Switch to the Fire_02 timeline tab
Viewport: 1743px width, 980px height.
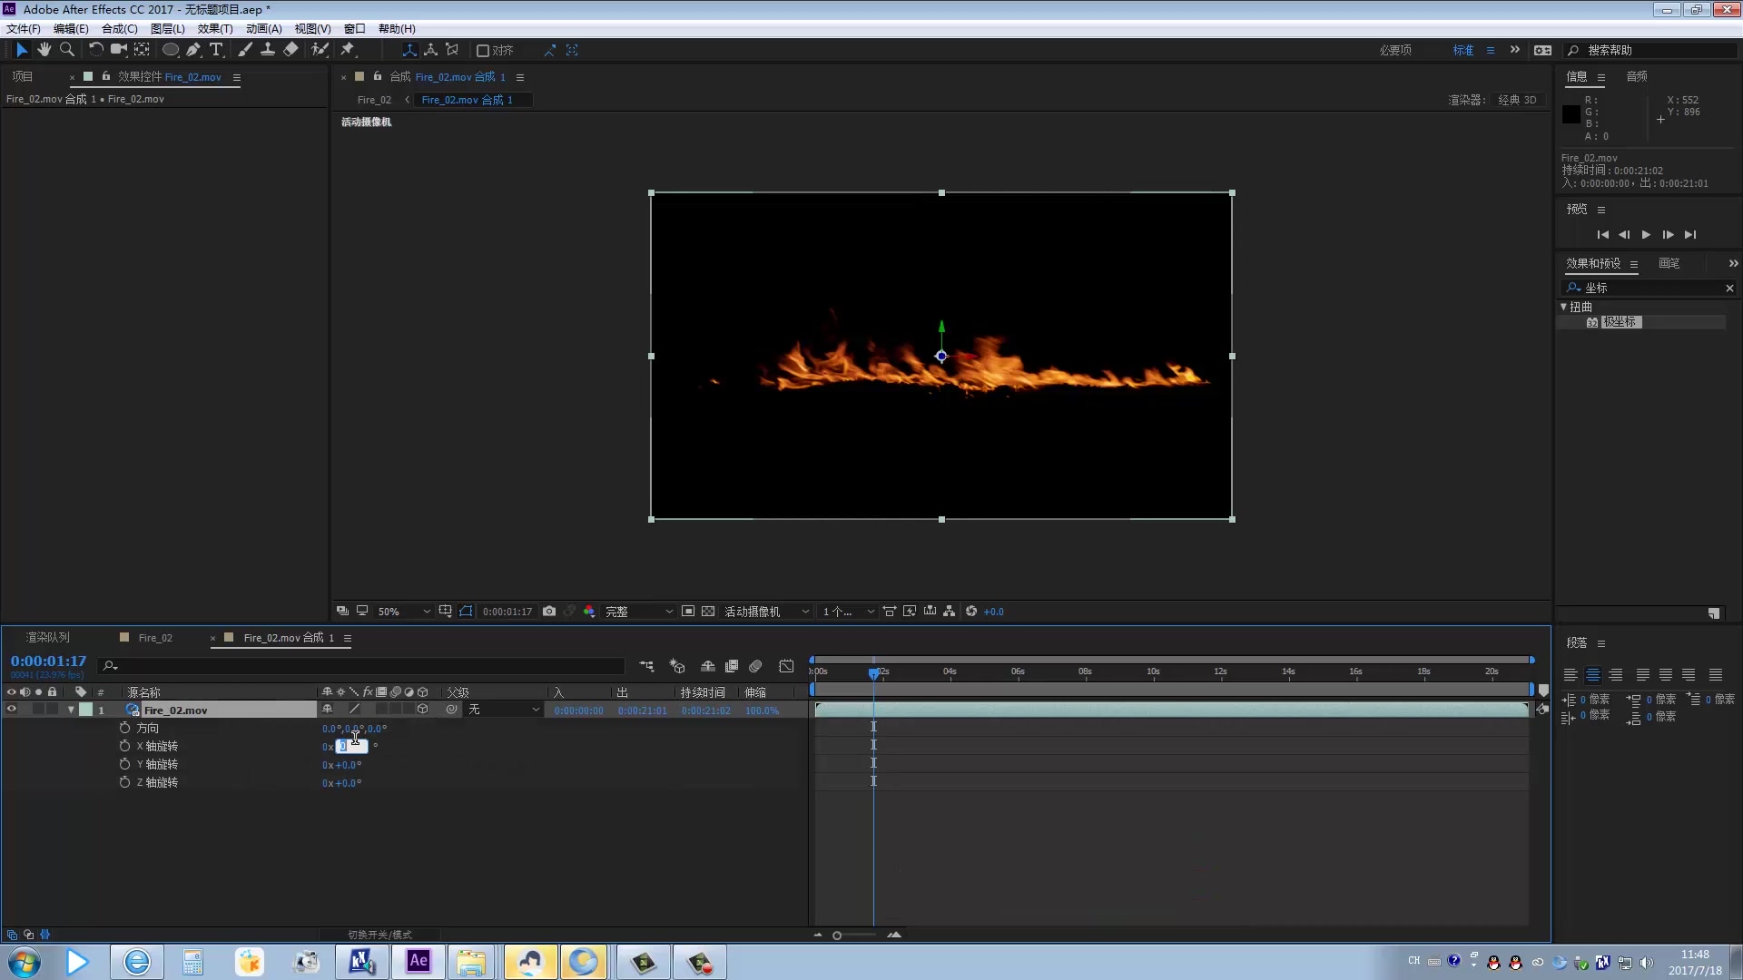(x=155, y=638)
